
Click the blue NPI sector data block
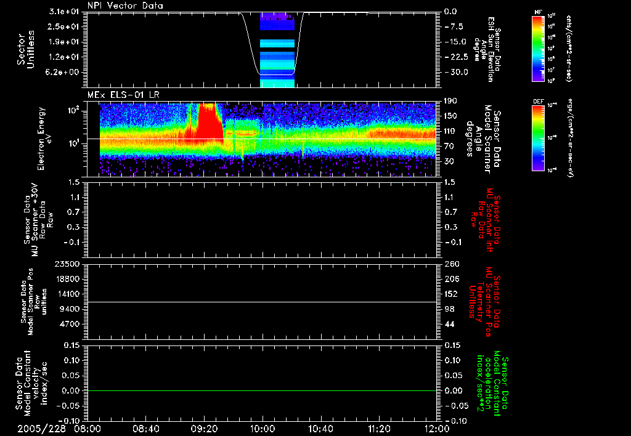pos(277,50)
